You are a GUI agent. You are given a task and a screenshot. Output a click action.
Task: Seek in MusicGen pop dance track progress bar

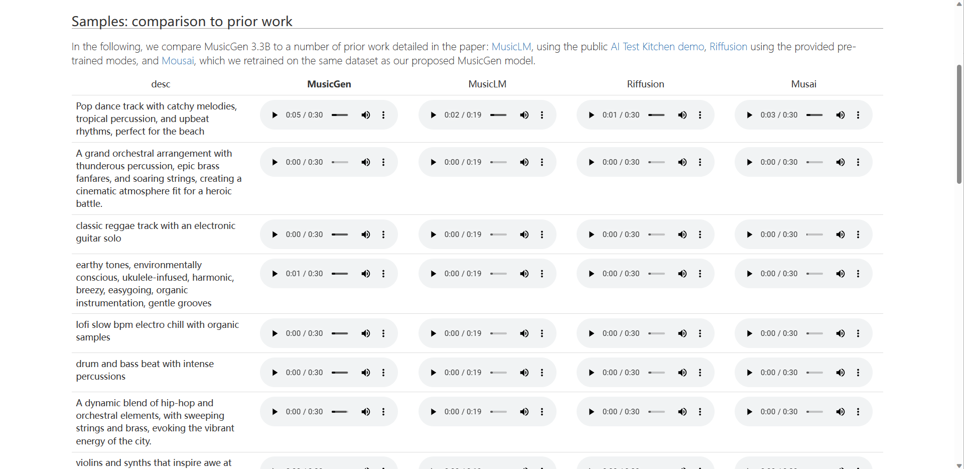tap(340, 115)
